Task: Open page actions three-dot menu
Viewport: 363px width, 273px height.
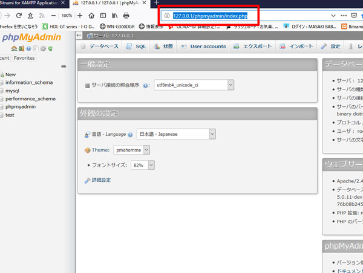Action: pyautogui.click(x=344, y=16)
